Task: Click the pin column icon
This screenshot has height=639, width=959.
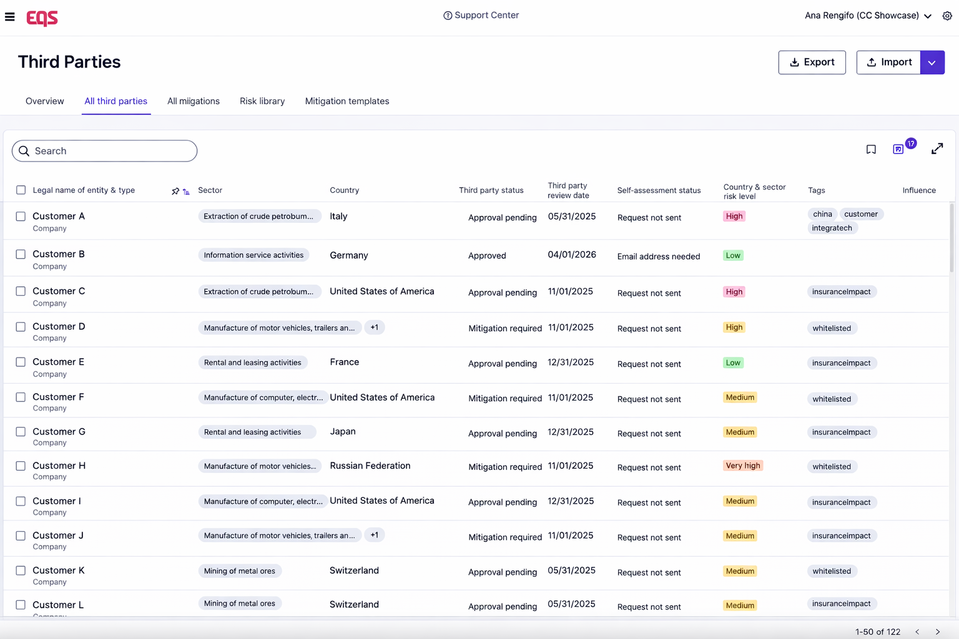Action: click(175, 192)
